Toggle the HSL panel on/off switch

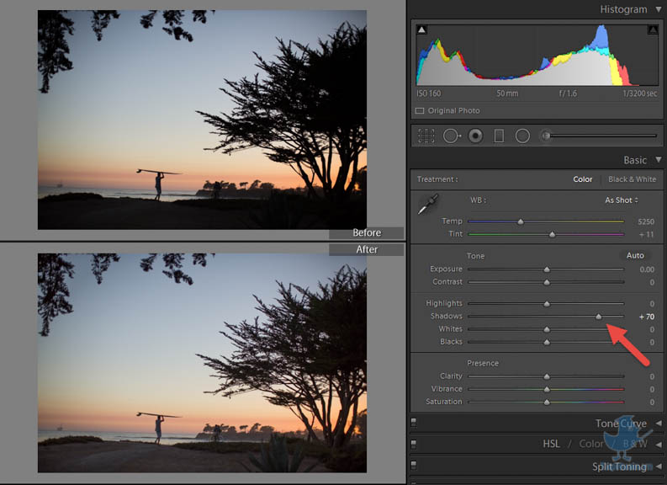(x=414, y=444)
